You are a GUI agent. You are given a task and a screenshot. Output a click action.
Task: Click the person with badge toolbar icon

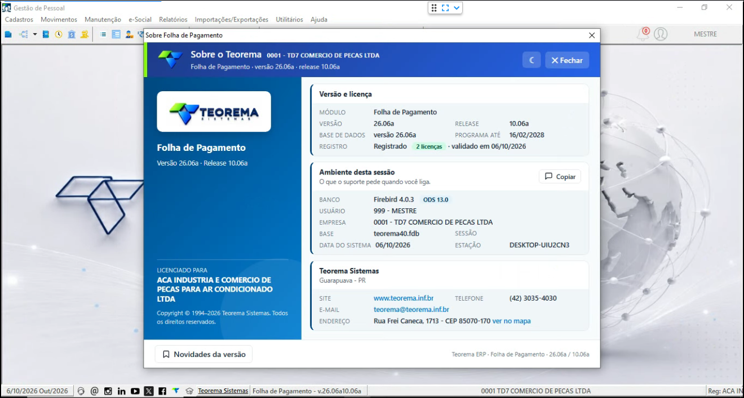point(129,34)
